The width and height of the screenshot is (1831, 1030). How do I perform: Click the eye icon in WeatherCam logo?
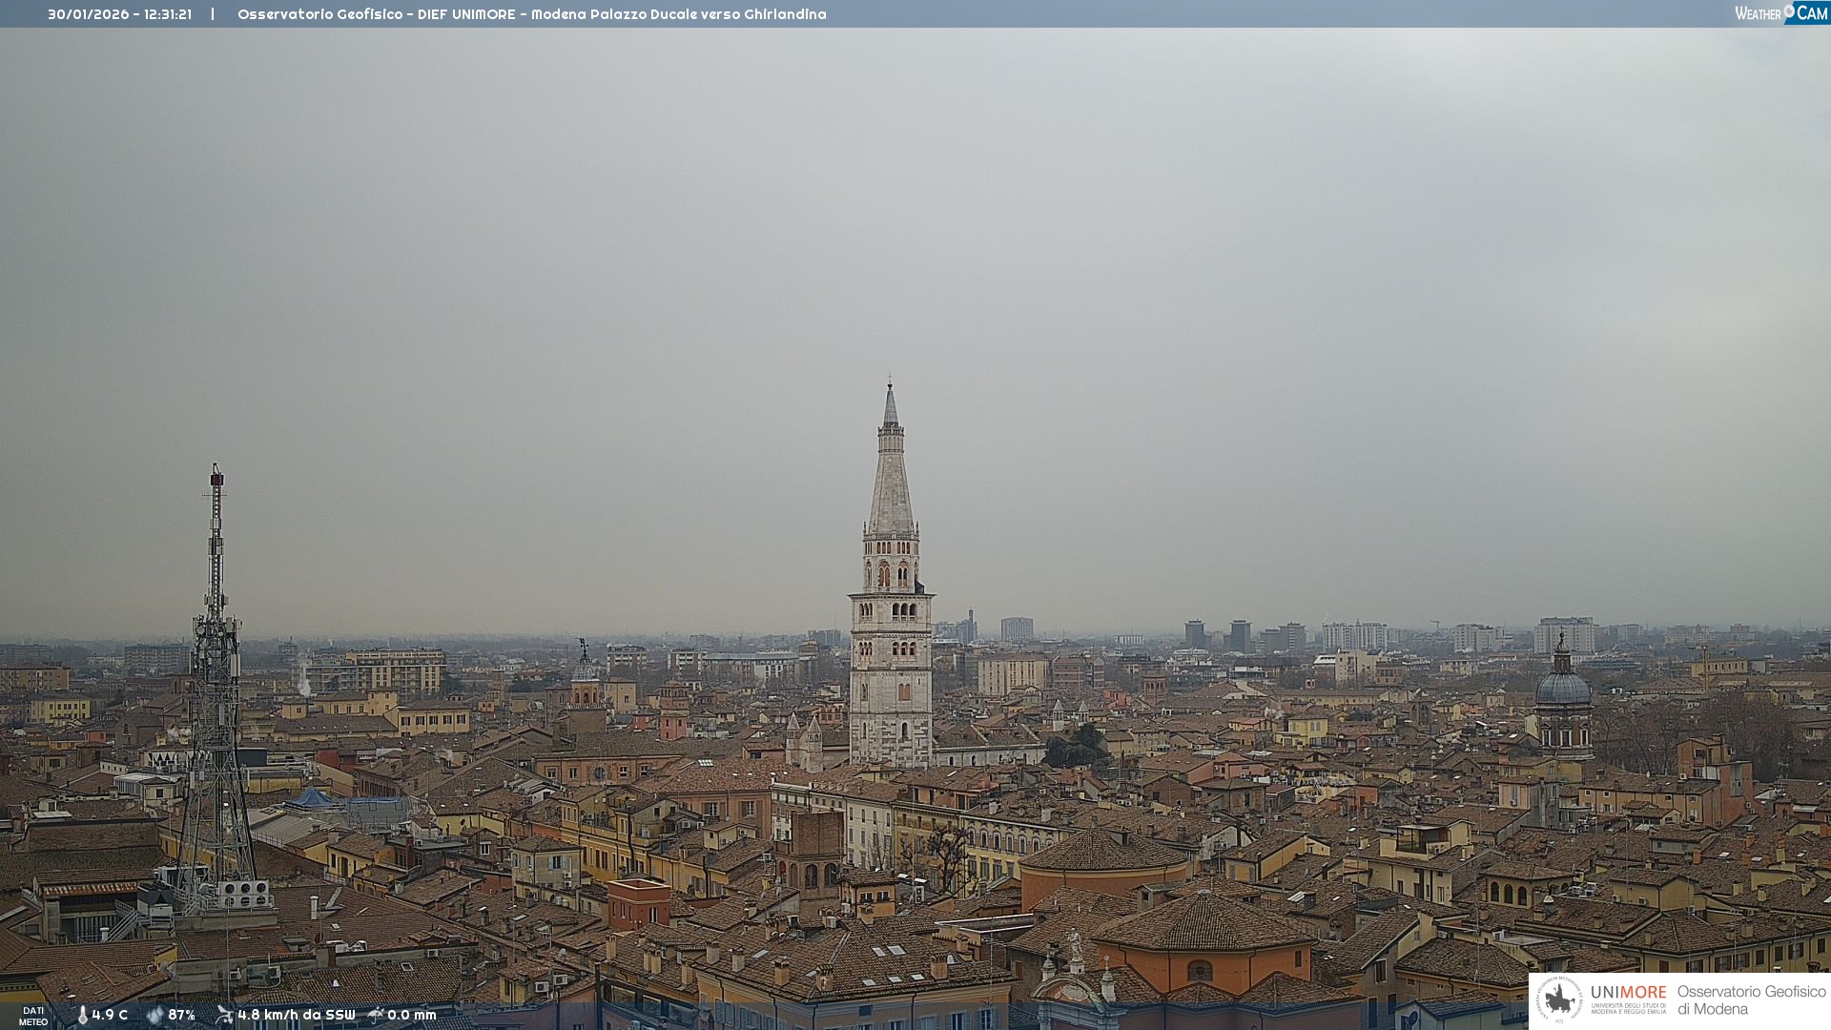point(1789,11)
